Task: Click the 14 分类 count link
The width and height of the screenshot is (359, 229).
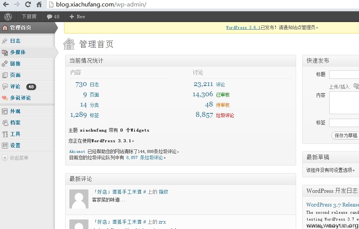Action: (90, 105)
